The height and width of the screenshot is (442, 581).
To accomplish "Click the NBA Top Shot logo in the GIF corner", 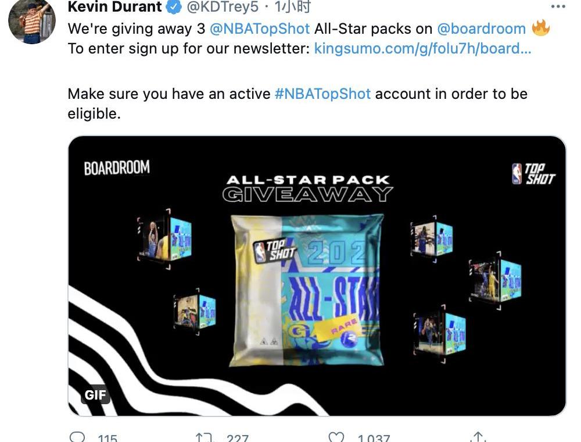I will 533,173.
